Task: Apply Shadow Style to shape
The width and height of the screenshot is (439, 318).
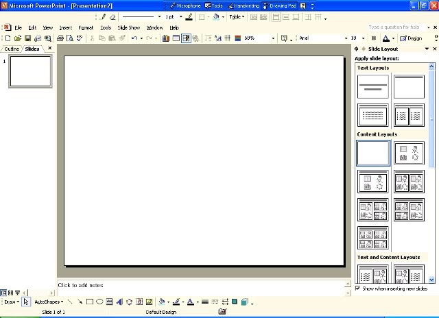Action: tap(235, 302)
